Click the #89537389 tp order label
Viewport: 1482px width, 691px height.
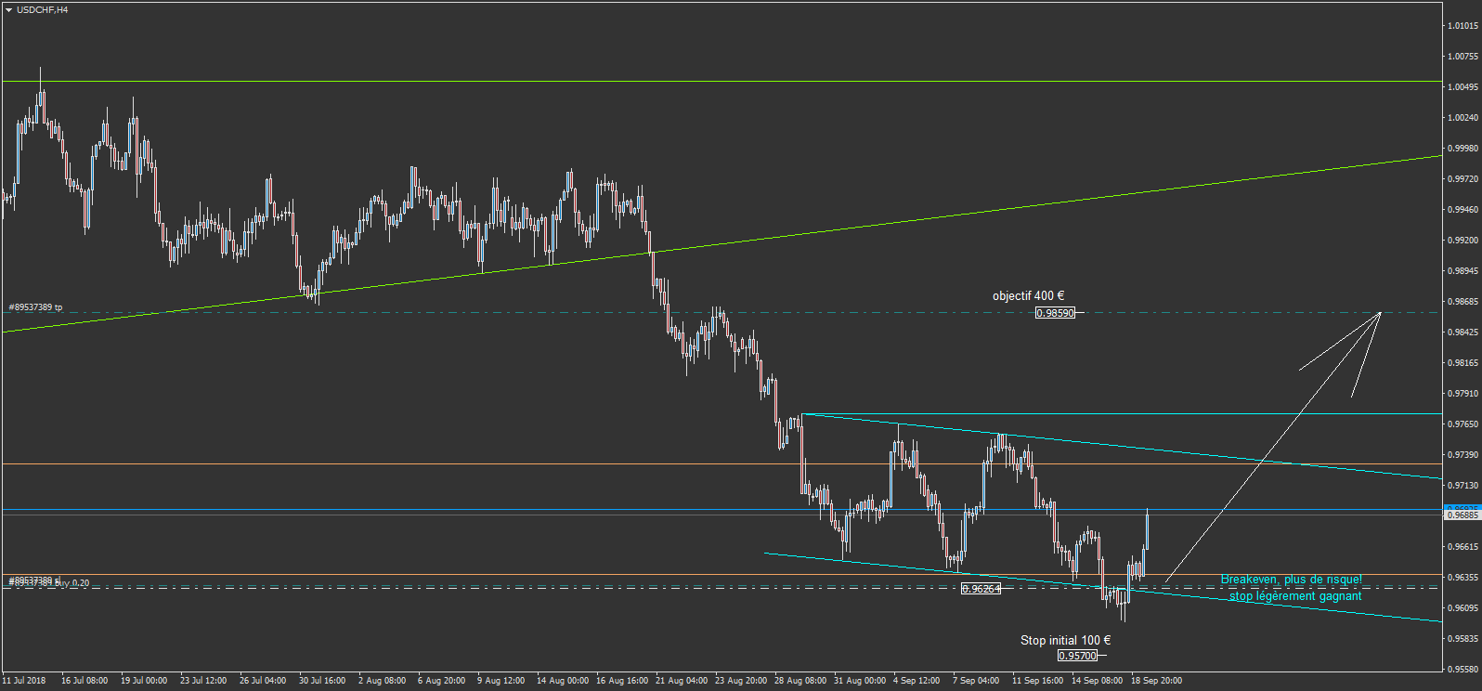click(35, 307)
